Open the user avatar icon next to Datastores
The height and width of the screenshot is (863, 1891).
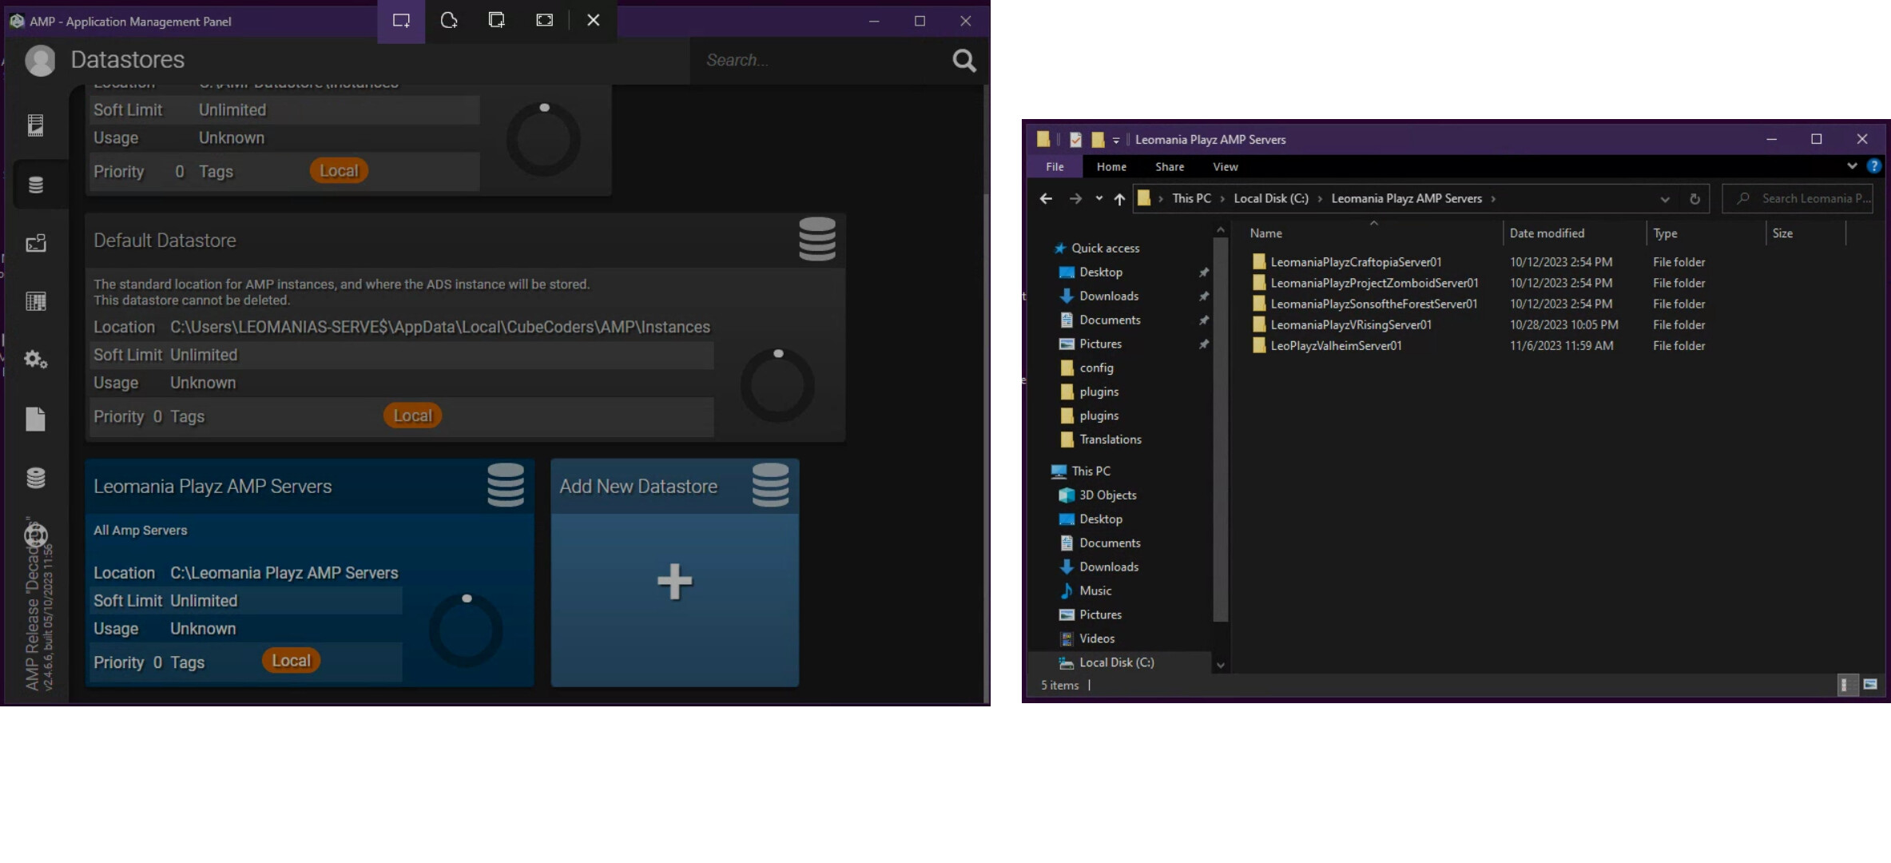pos(40,61)
